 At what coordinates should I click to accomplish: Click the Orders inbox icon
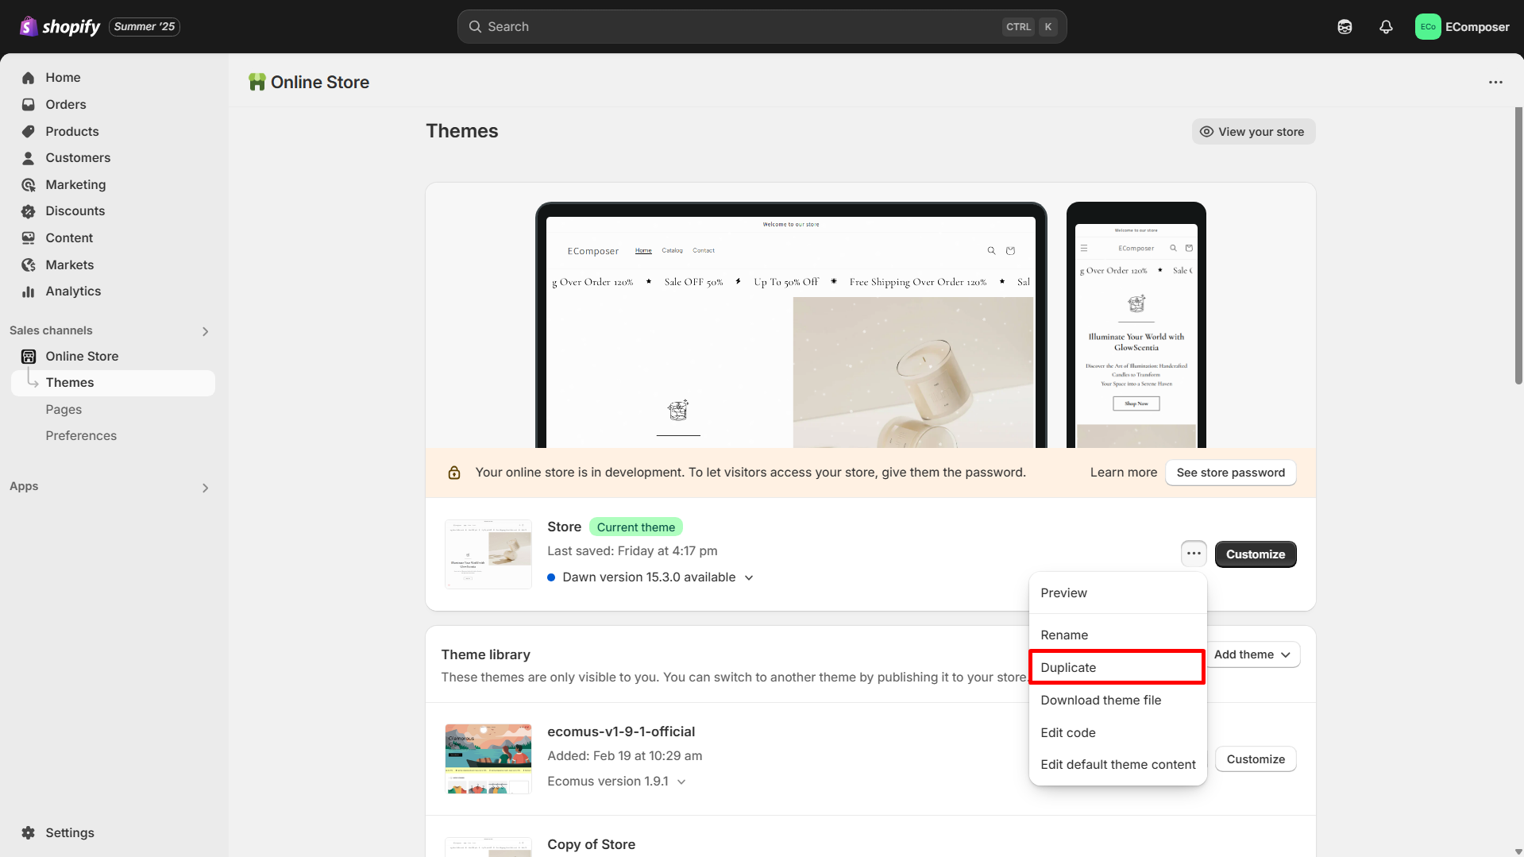point(29,105)
